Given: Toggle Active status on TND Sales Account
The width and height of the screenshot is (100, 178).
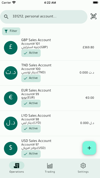Looking at the screenshot, I should click(31, 78).
